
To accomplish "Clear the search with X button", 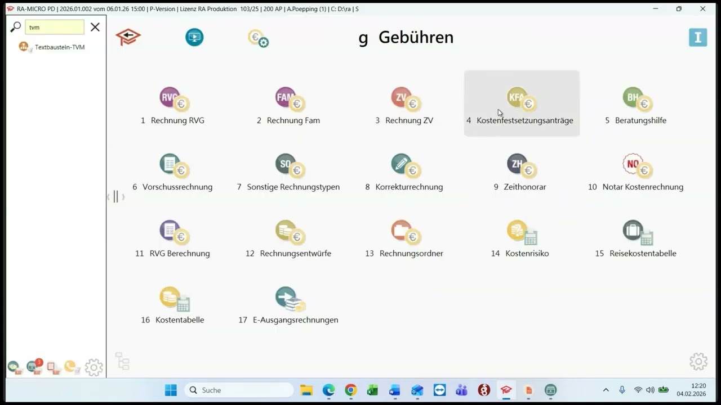I will 95,27.
